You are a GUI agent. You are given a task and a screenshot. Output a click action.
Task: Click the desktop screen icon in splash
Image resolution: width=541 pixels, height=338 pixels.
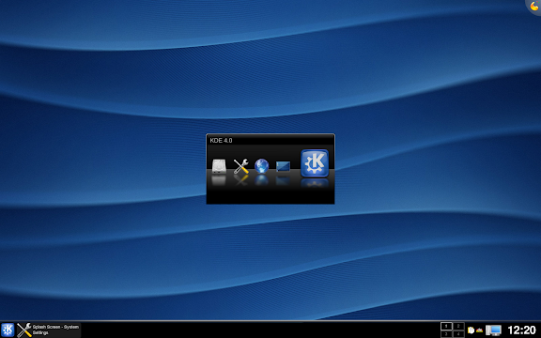tap(283, 166)
